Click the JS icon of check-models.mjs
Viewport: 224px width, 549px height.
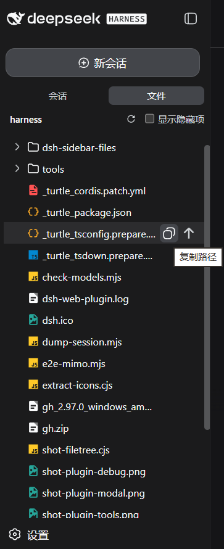(33, 277)
